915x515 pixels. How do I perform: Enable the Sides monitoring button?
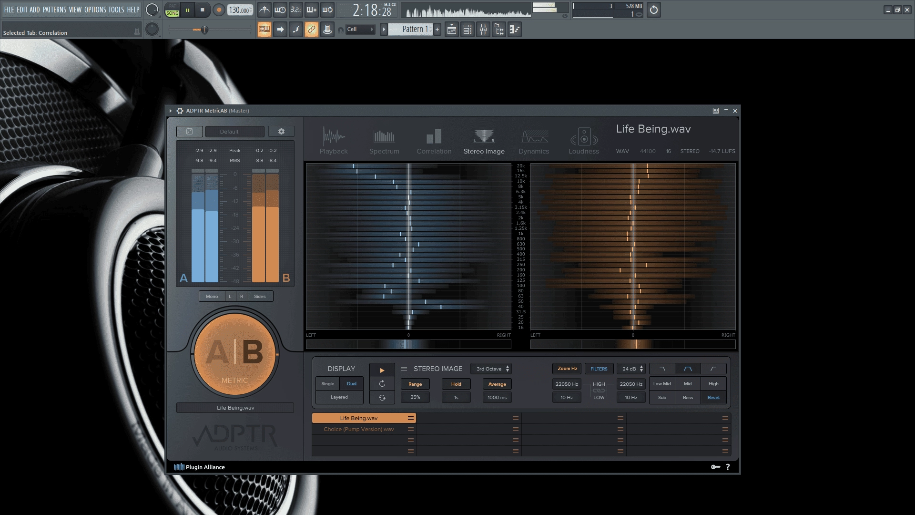point(260,296)
